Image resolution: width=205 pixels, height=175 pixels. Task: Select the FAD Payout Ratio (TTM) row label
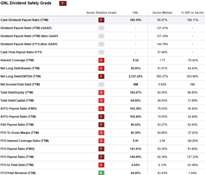tap(17, 125)
